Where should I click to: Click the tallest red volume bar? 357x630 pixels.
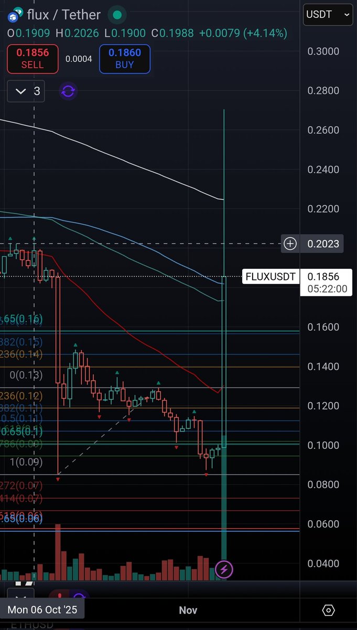click(x=58, y=551)
